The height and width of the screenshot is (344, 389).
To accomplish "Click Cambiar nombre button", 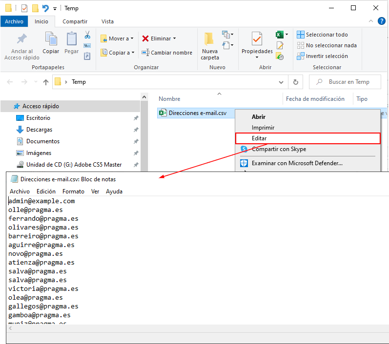I will (x=167, y=53).
